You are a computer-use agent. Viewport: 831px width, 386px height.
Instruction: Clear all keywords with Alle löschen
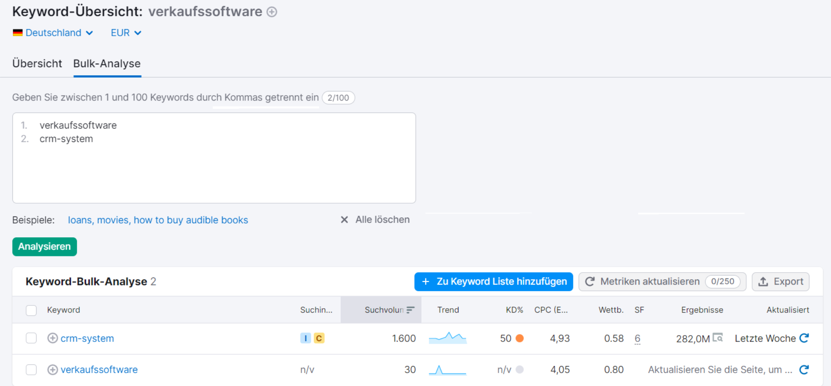375,219
